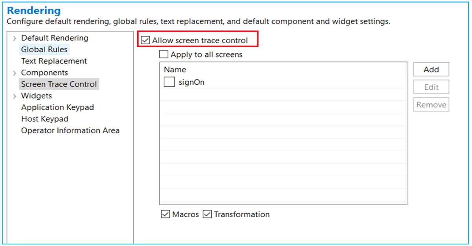Select Global Rules in the tree
The height and width of the screenshot is (246, 472).
(44, 50)
